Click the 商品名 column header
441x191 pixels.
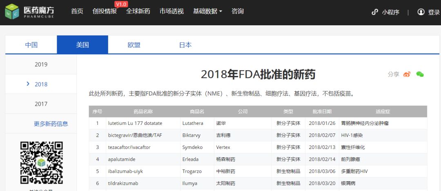197,112
